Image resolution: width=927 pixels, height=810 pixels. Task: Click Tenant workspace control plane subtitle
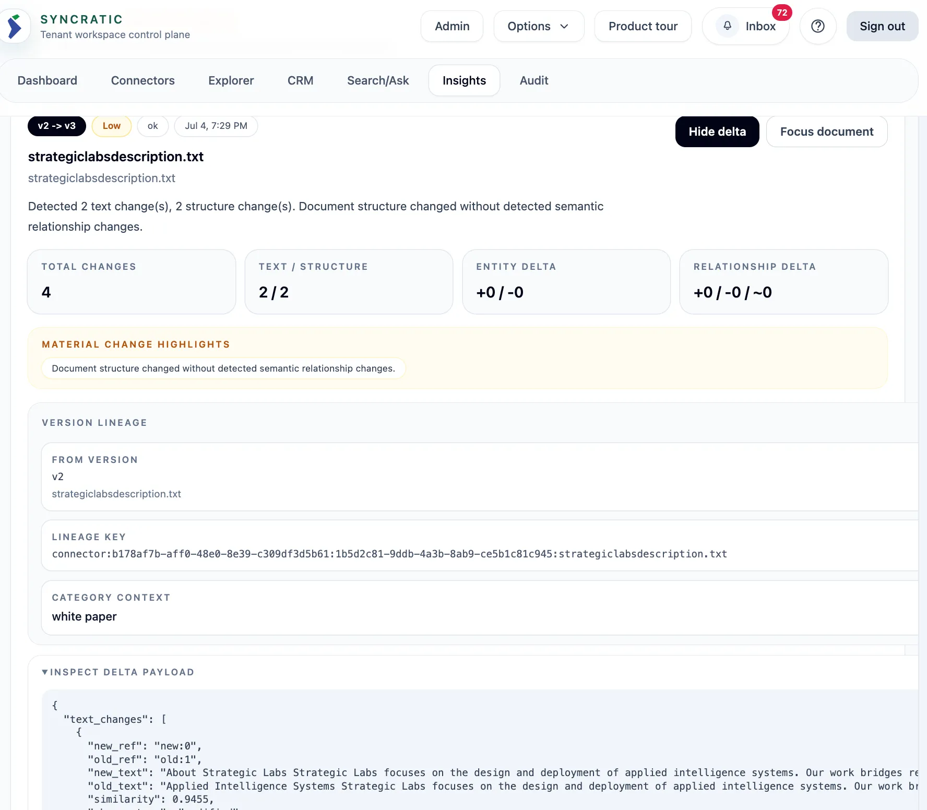tap(115, 34)
